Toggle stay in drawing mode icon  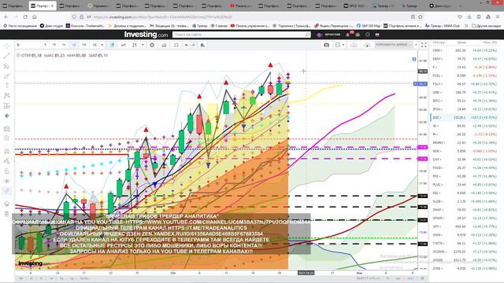tap(7, 161)
